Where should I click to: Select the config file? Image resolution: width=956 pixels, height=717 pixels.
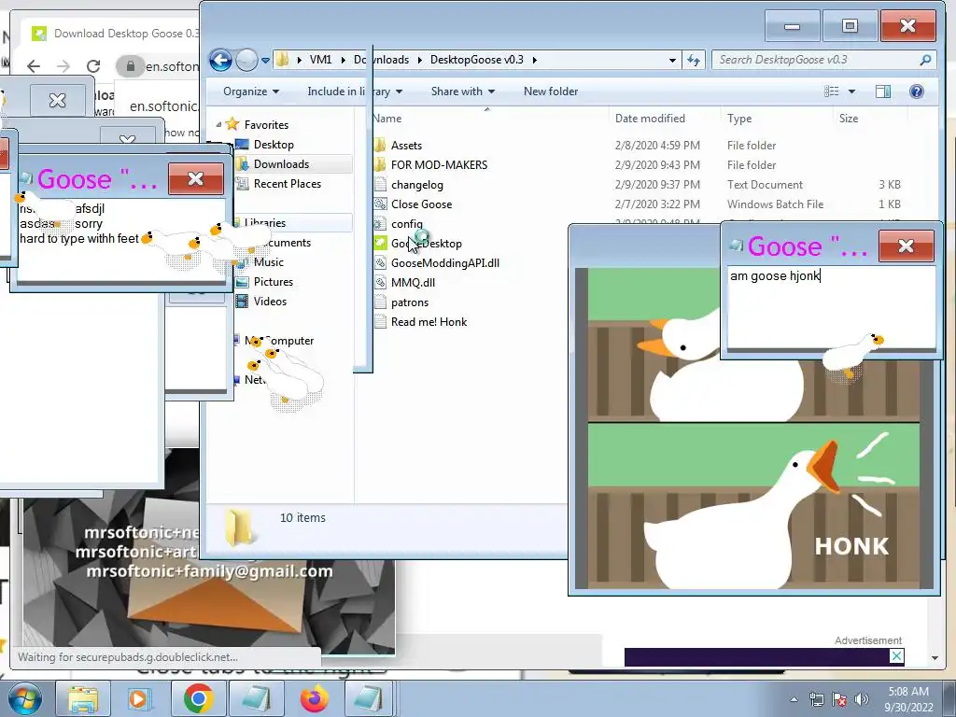click(x=406, y=224)
